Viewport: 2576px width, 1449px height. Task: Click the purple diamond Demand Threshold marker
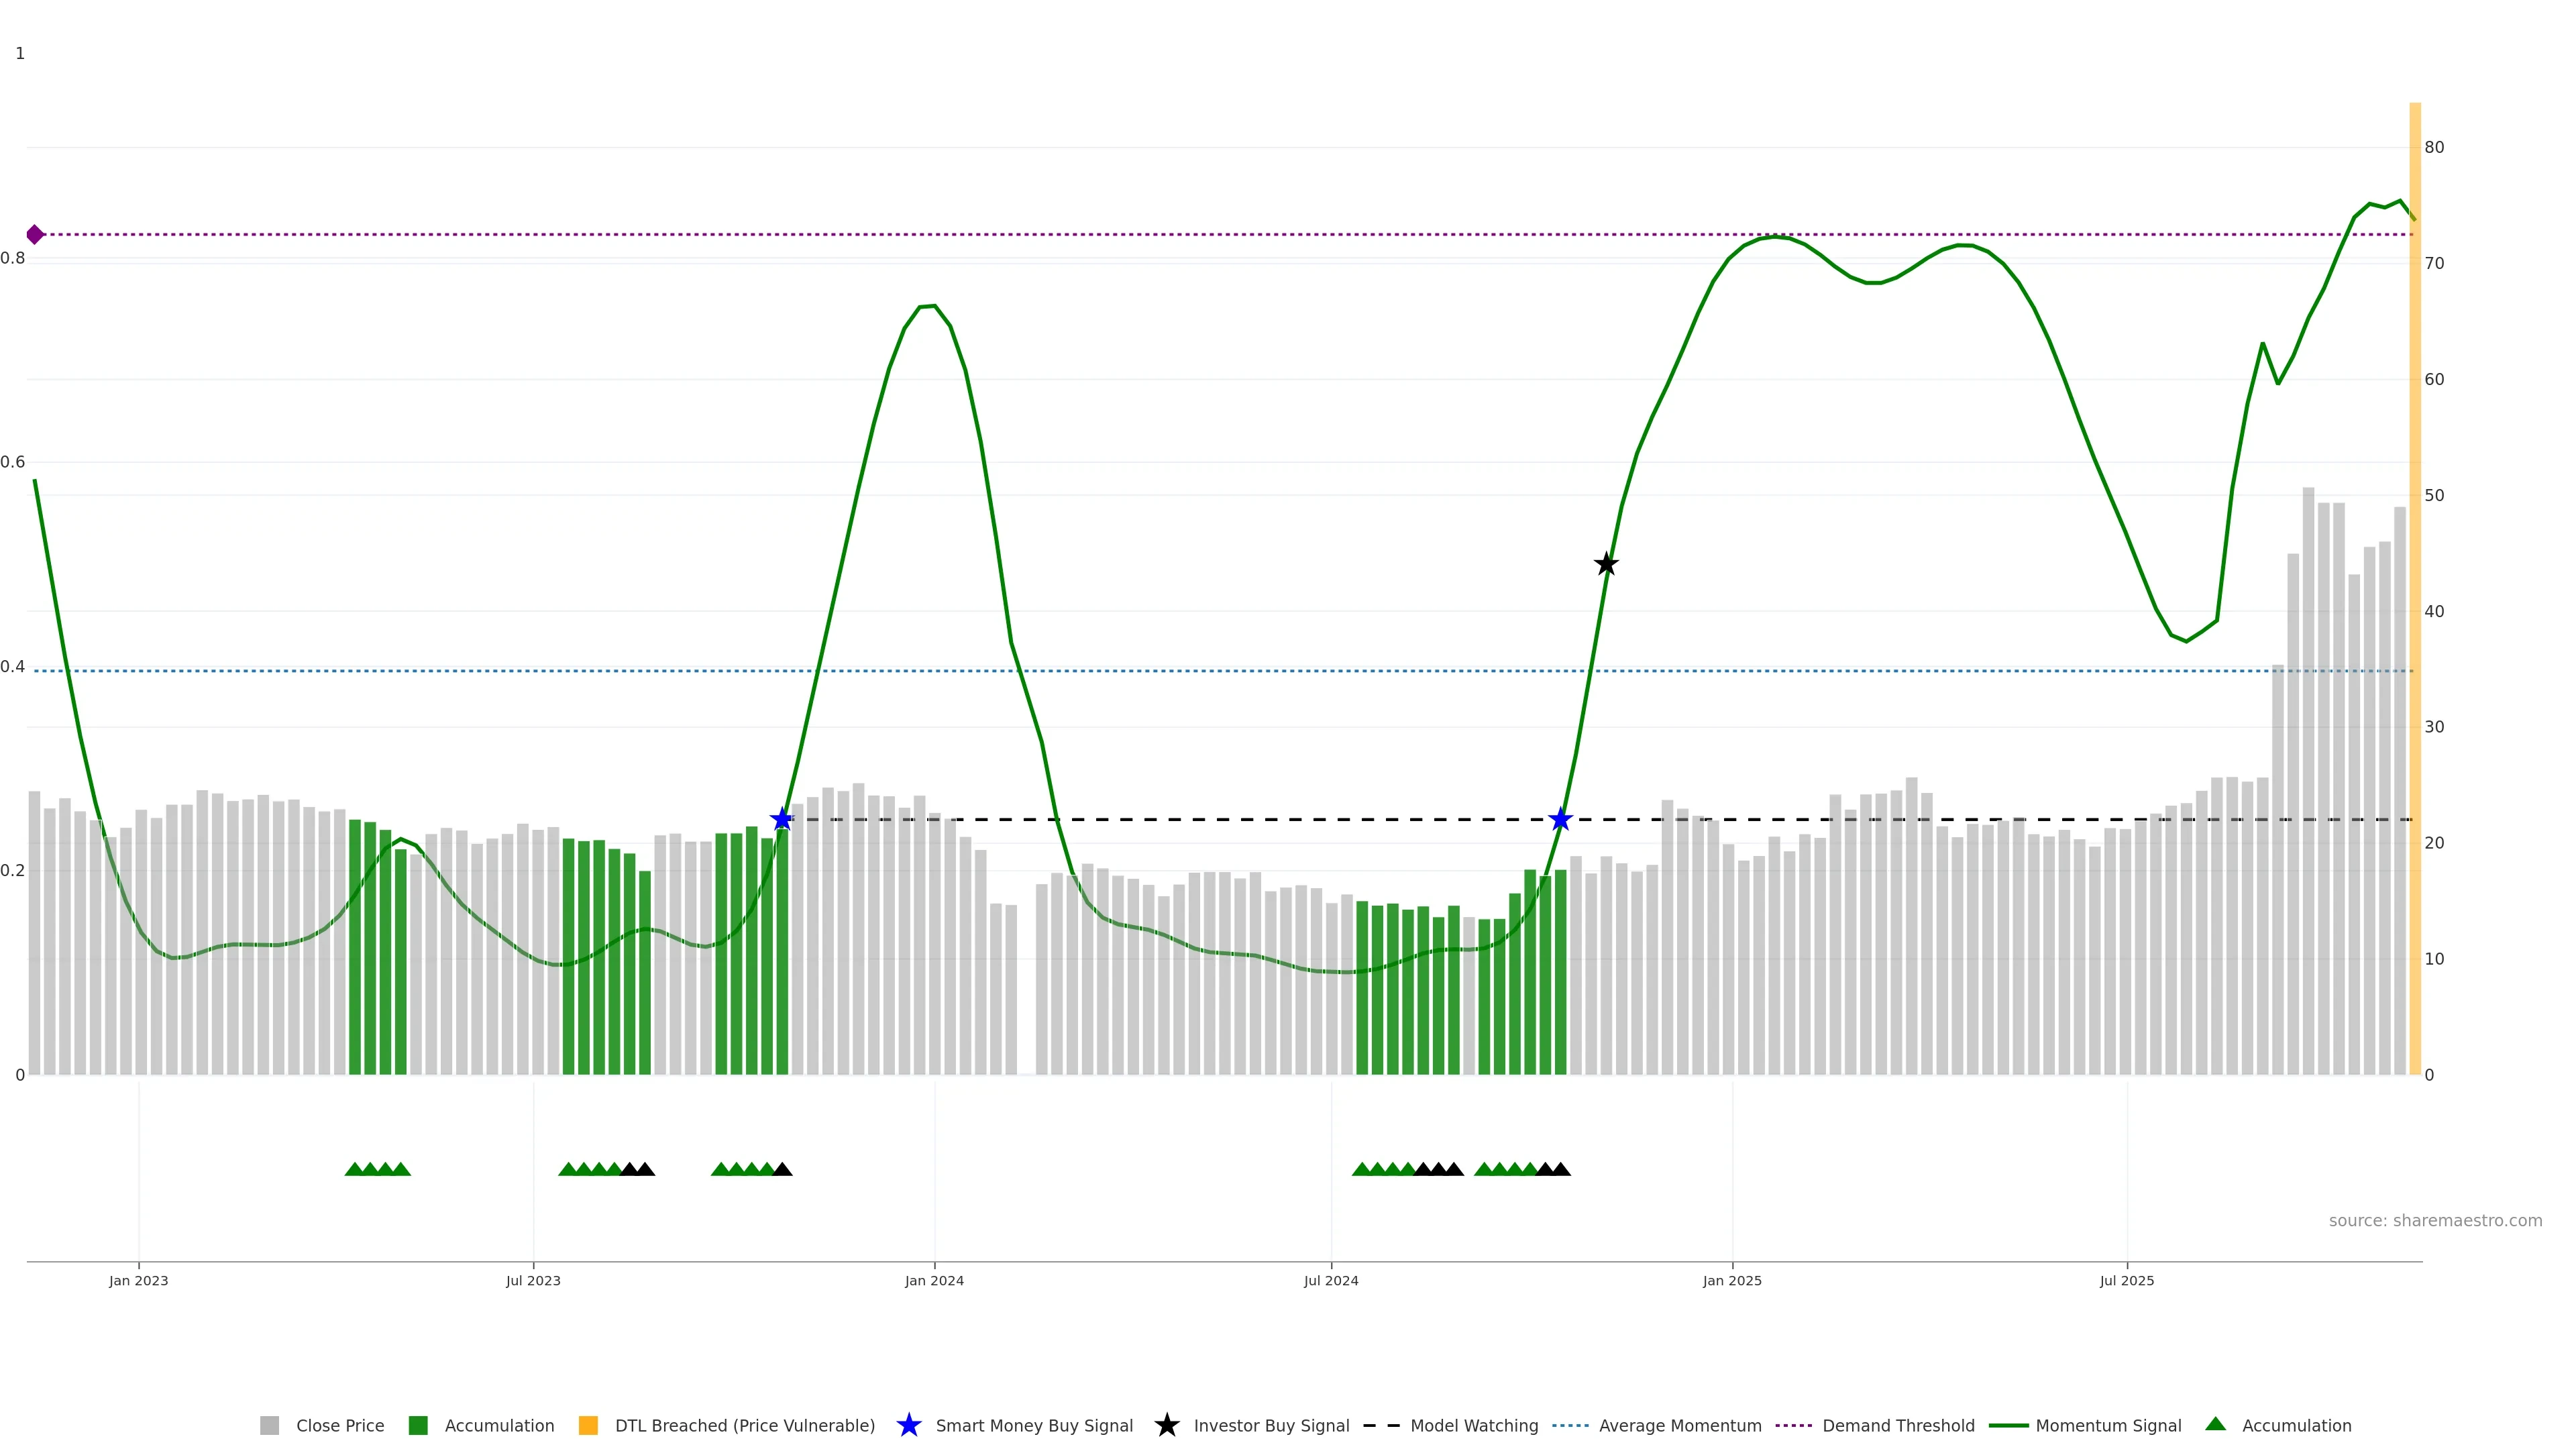[35, 235]
